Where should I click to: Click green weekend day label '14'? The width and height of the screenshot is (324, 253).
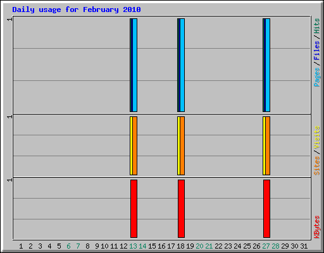pyautogui.click(x=142, y=246)
